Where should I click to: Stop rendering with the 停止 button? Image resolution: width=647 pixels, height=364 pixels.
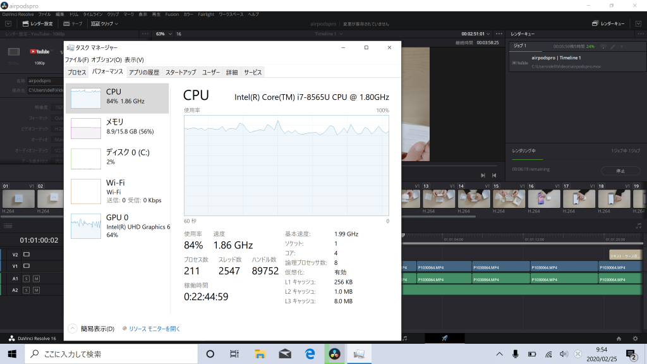point(620,171)
